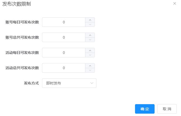This screenshot has height=116, width=181.
Task: Focus the 活动每日可发布次数 number field
Action: [64, 53]
